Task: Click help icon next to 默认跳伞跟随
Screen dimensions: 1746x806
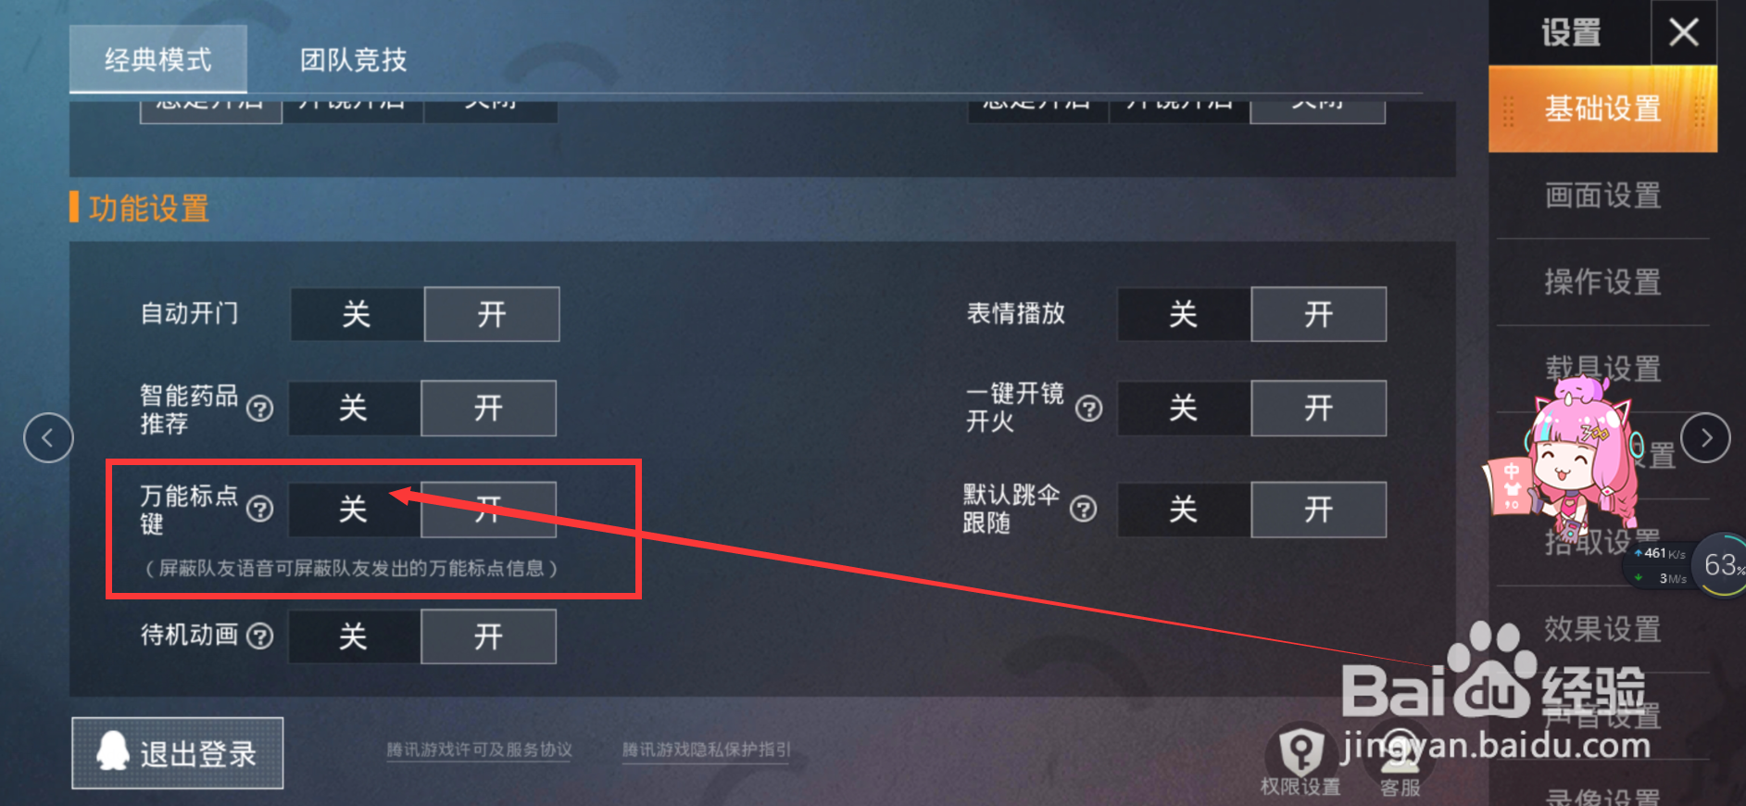Action: click(x=1084, y=509)
